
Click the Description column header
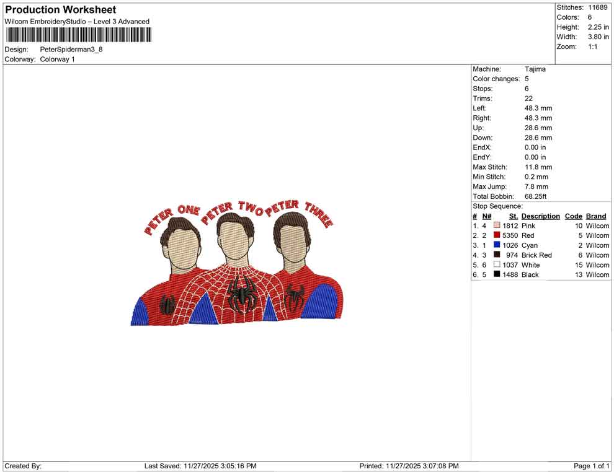click(540, 216)
